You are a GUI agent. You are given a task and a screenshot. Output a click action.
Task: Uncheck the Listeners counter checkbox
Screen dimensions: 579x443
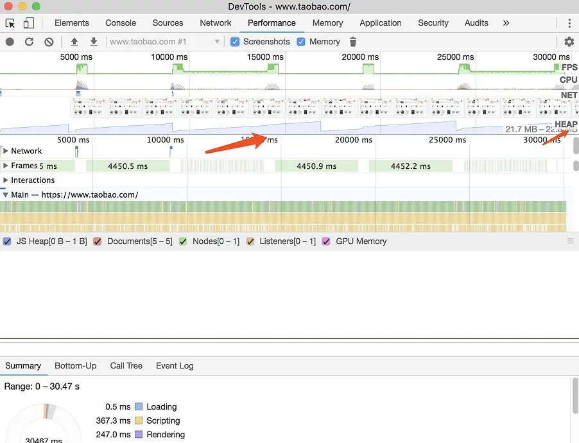pyautogui.click(x=250, y=241)
